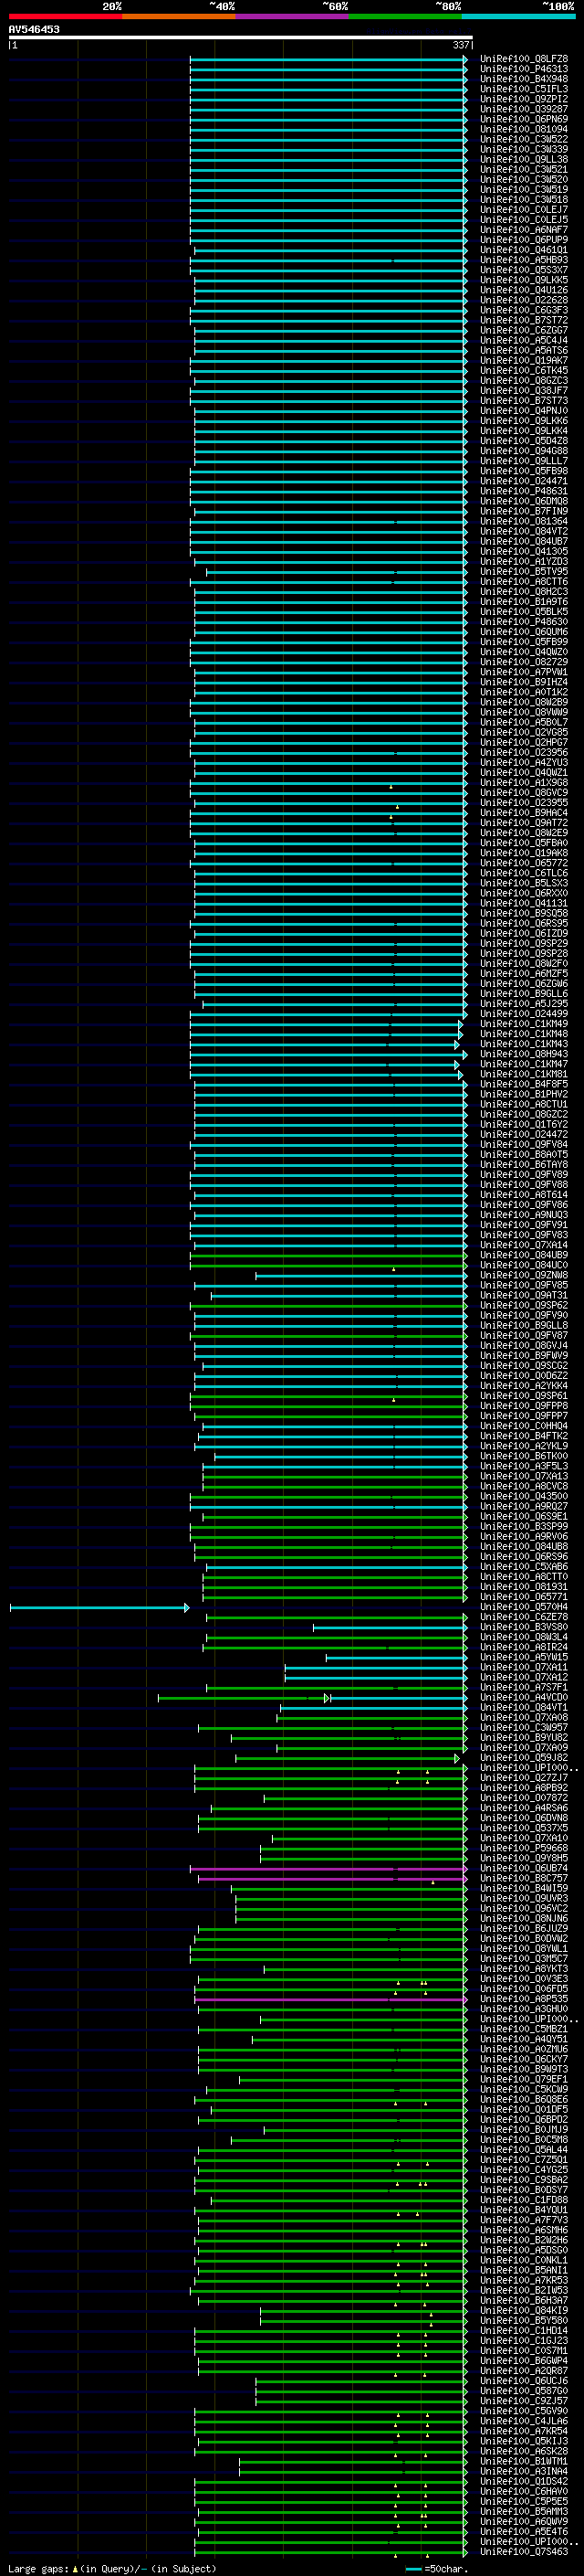The width and height of the screenshot is (584, 2576).
Task: Open the UniRef100_P46313 hit label
Action: coord(524,69)
